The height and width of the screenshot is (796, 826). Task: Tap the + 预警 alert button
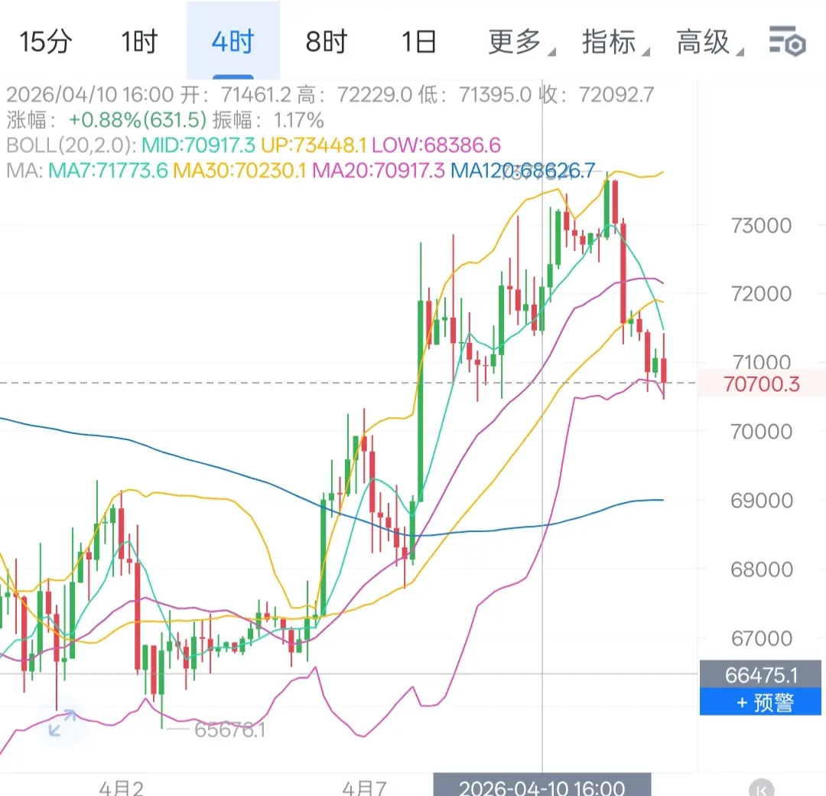(760, 702)
